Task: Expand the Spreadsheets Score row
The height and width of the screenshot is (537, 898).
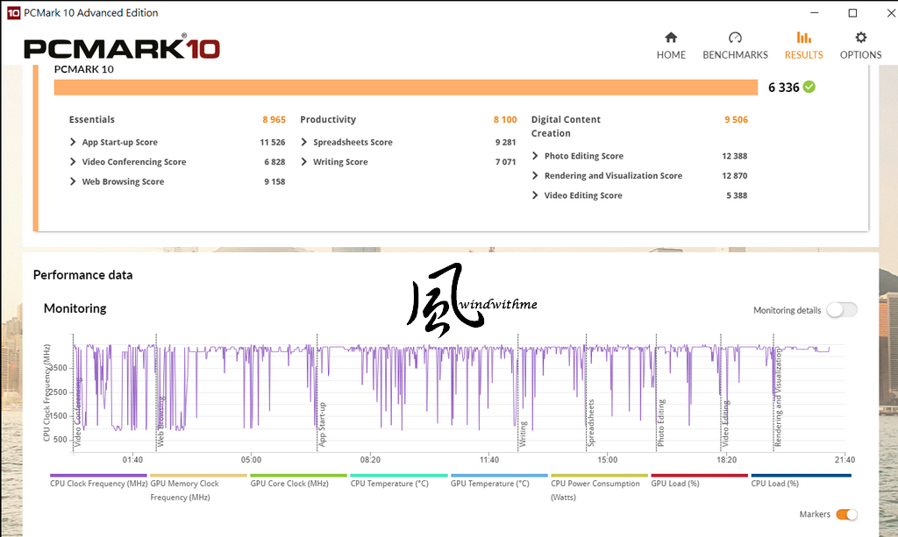Action: 304,142
